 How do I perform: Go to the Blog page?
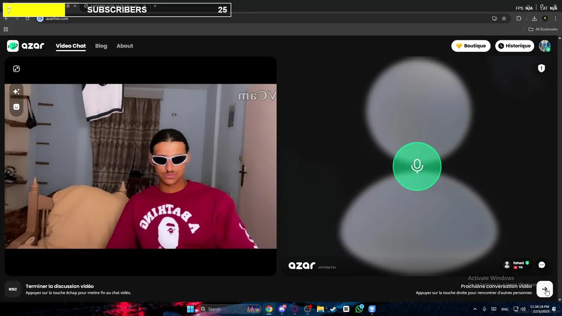tap(101, 46)
